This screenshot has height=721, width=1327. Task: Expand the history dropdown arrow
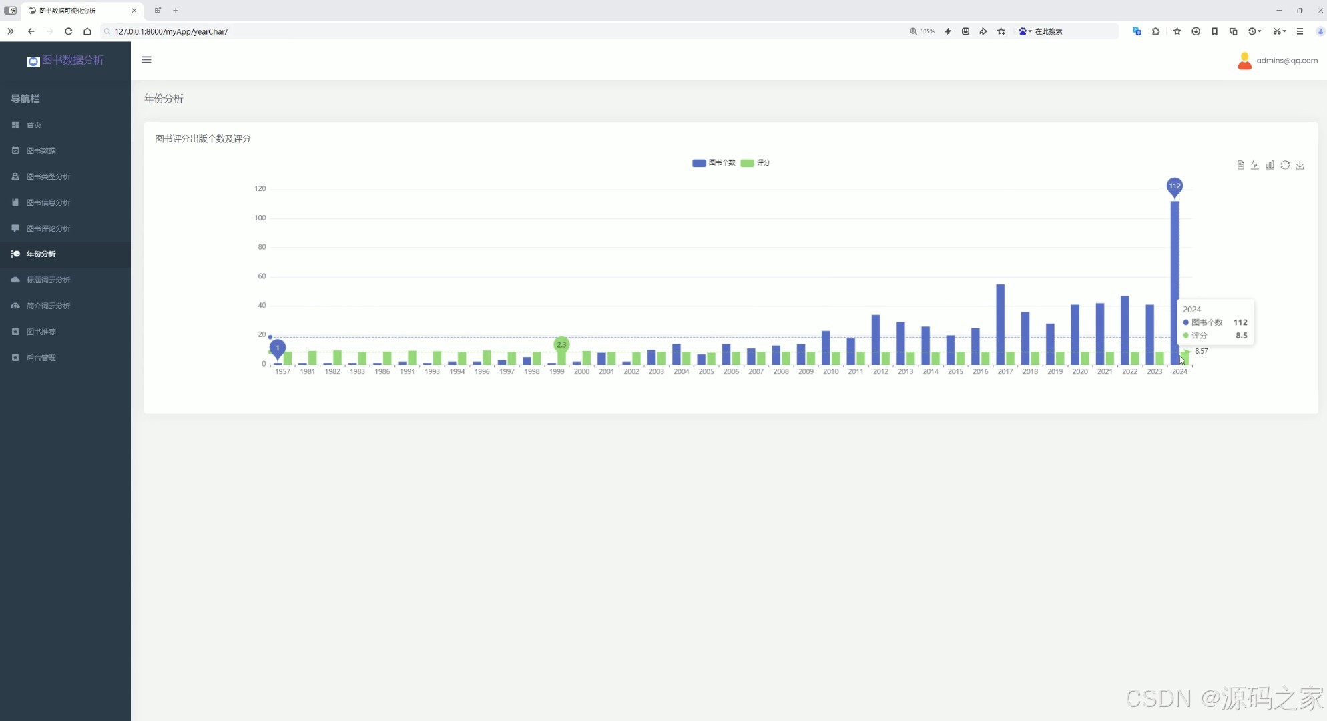[1260, 31]
